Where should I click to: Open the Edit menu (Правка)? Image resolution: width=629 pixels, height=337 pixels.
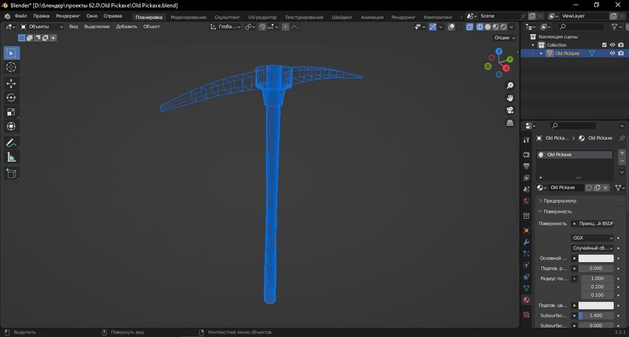[x=41, y=16]
